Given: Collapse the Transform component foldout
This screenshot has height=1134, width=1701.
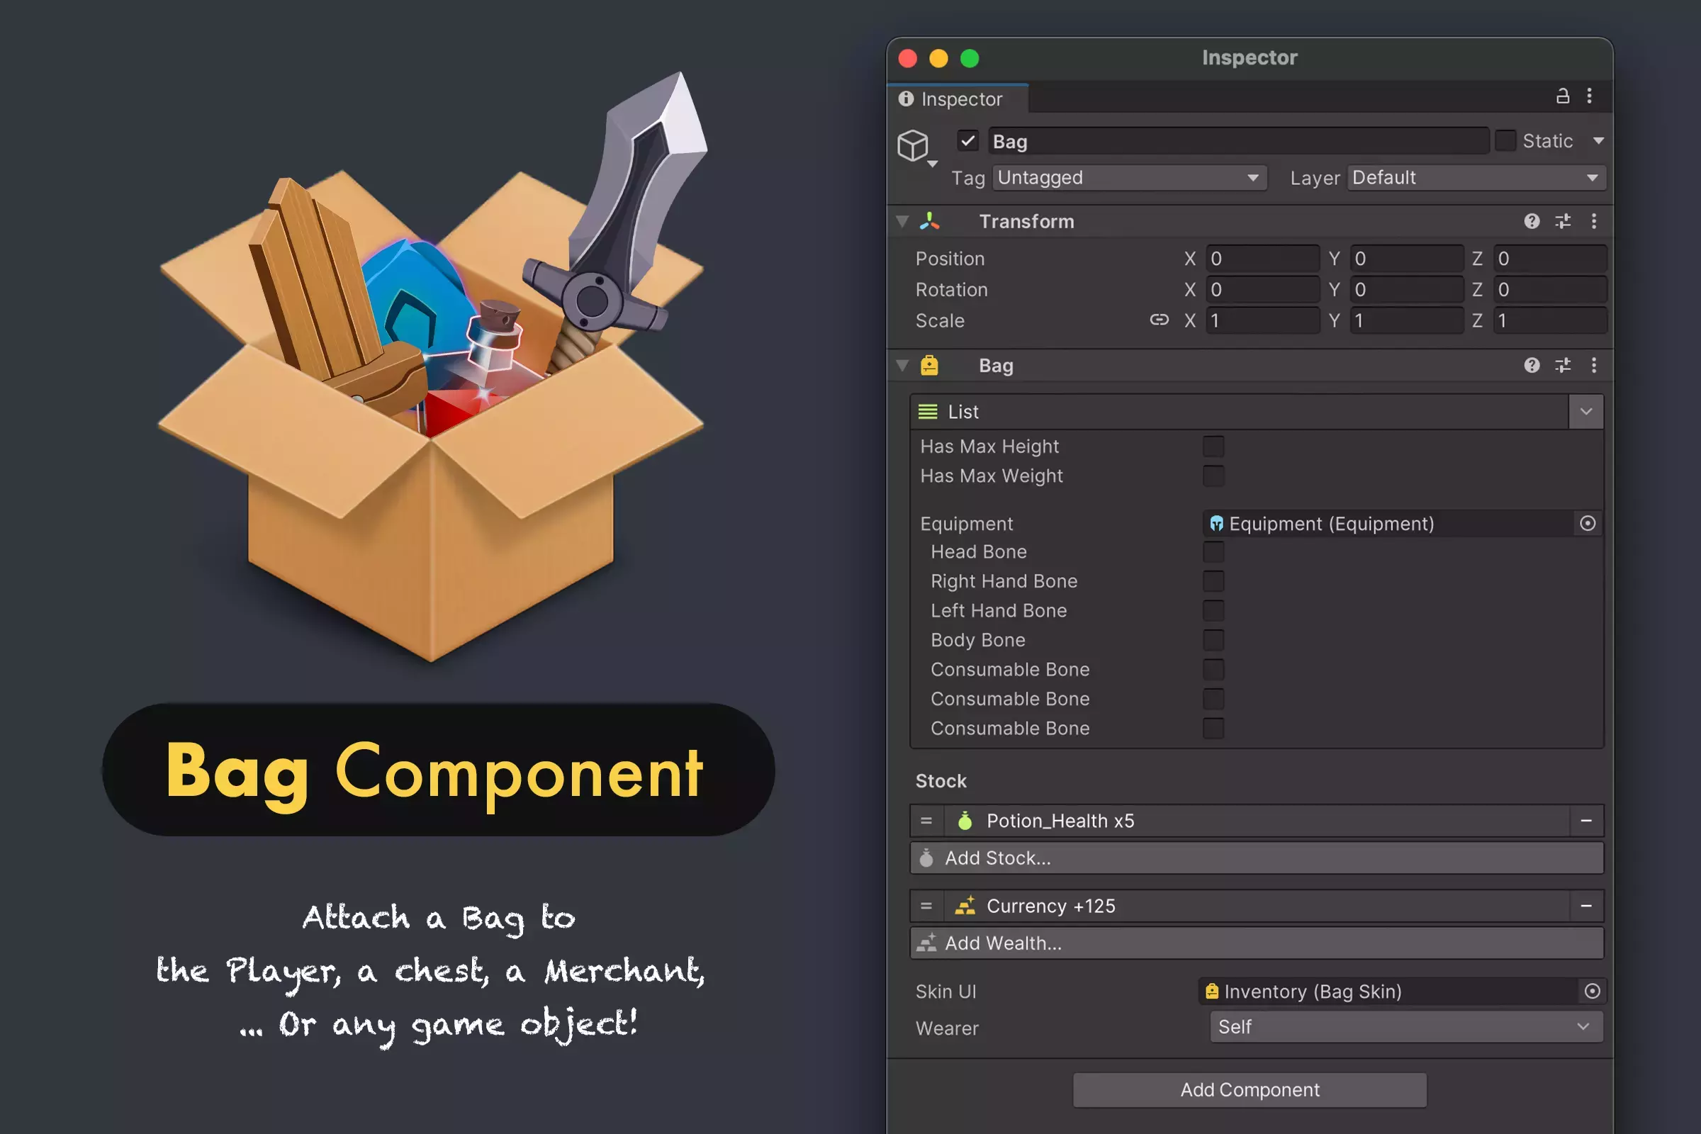Looking at the screenshot, I should [x=902, y=221].
